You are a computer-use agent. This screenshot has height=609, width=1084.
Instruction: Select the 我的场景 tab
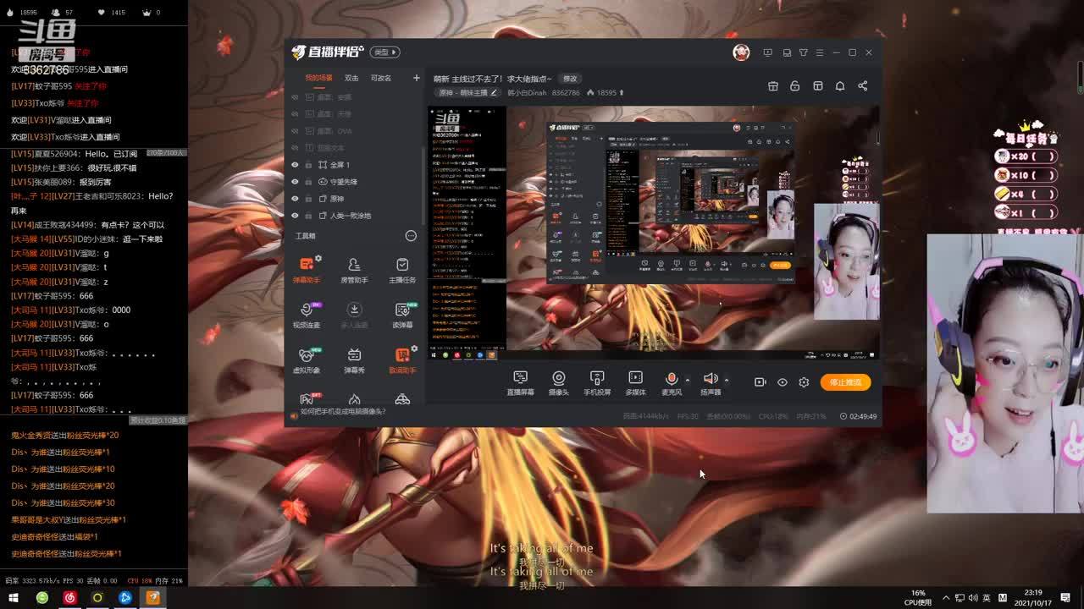click(318, 78)
